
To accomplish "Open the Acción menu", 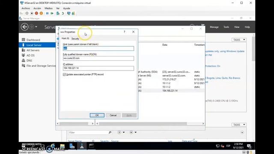I will tap(37, 8).
